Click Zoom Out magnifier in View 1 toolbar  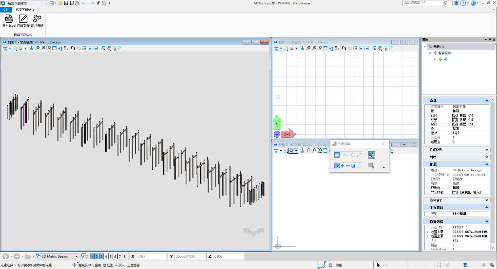(x=43, y=49)
